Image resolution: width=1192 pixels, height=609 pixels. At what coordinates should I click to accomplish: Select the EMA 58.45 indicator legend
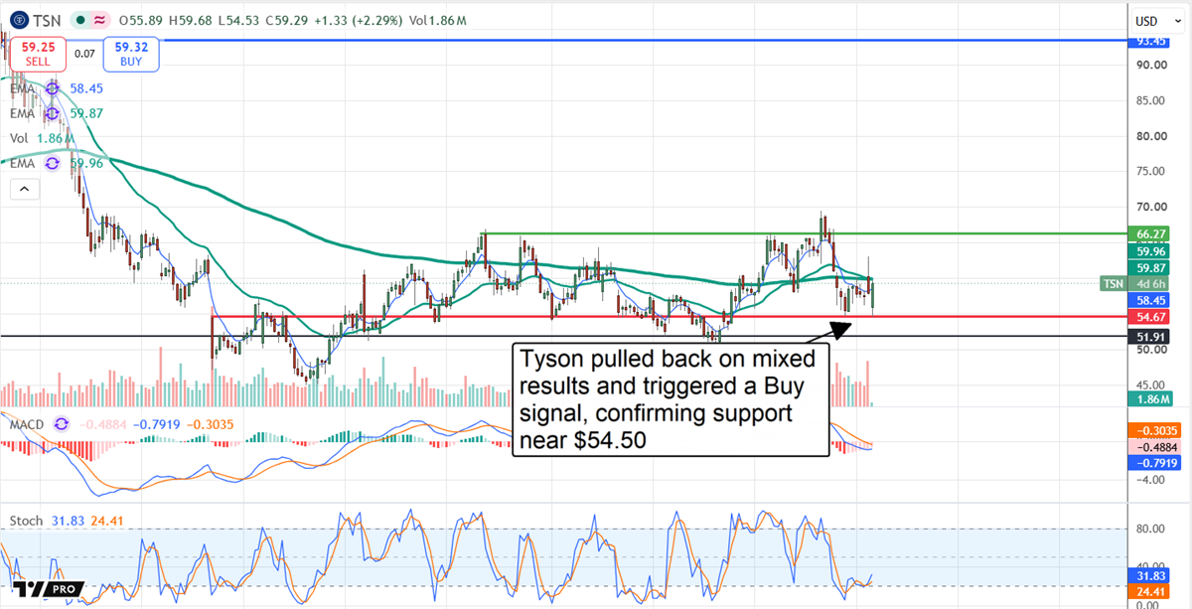(x=57, y=88)
